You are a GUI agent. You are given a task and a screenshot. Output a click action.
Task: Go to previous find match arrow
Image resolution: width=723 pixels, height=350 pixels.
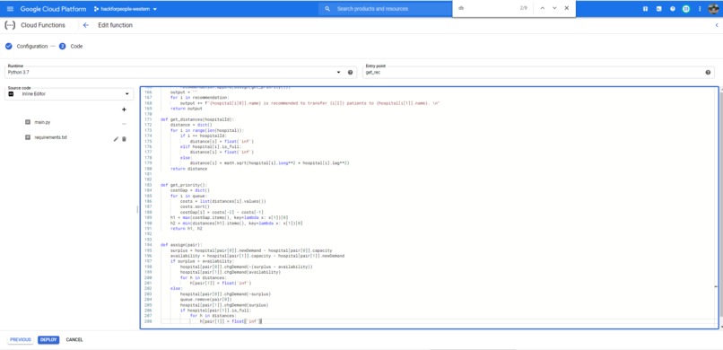542,8
